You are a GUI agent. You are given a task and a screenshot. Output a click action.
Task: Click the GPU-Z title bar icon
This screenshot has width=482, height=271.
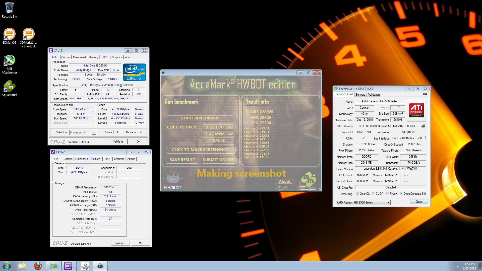click(336, 89)
